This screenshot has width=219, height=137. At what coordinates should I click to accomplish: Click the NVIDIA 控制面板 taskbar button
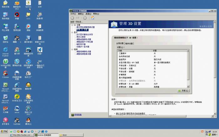pyautogui.click(x=47, y=135)
